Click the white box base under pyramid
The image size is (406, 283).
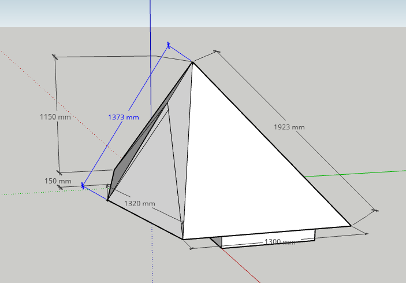[x=268, y=238]
